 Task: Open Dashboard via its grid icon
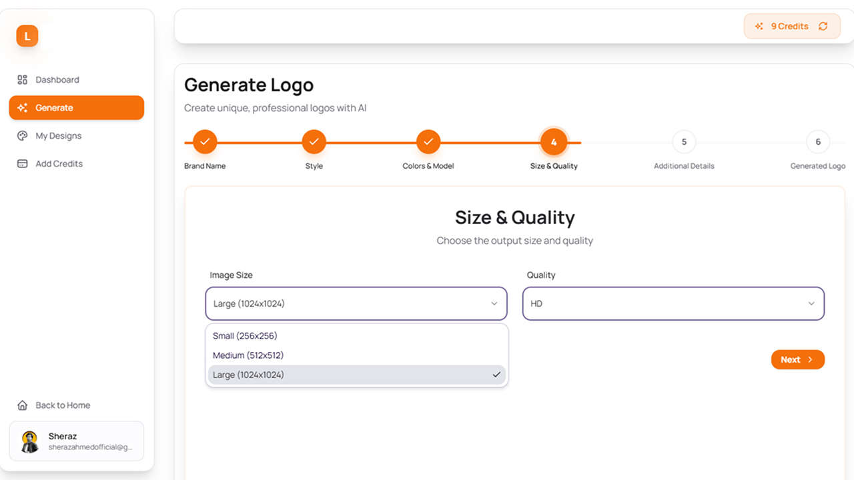click(22, 79)
